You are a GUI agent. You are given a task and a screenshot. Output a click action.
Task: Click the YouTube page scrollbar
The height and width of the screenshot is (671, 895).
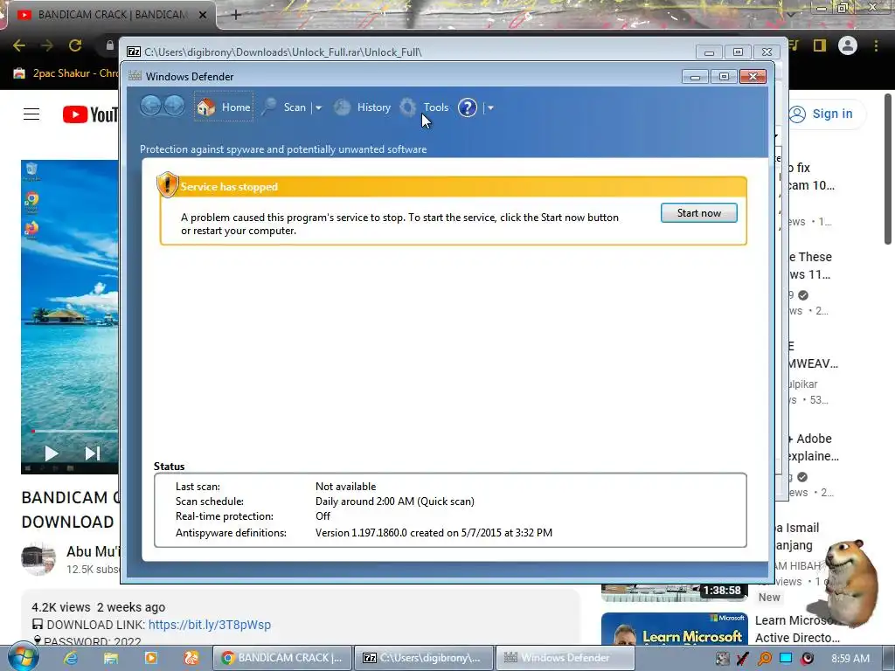(887, 169)
